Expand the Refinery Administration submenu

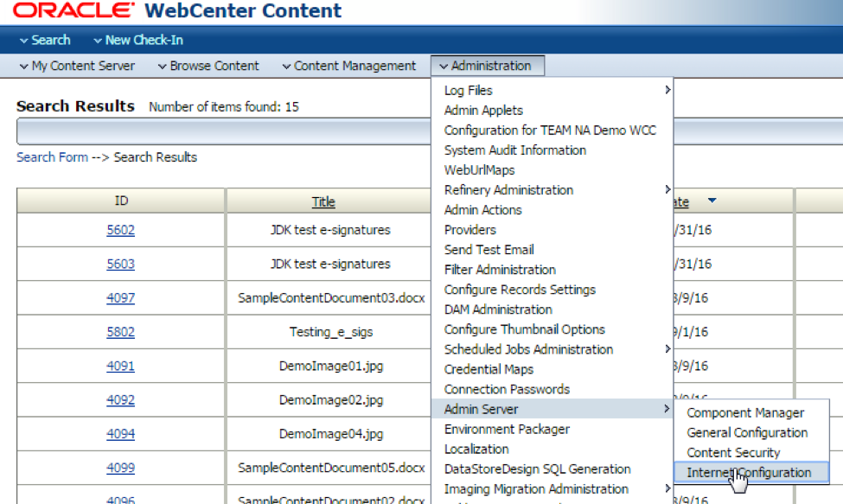click(508, 190)
